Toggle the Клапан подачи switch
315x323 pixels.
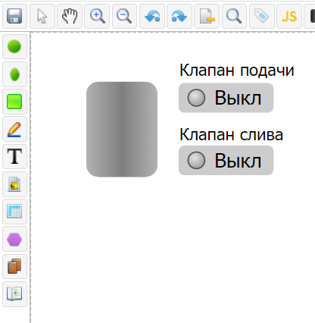(x=226, y=98)
